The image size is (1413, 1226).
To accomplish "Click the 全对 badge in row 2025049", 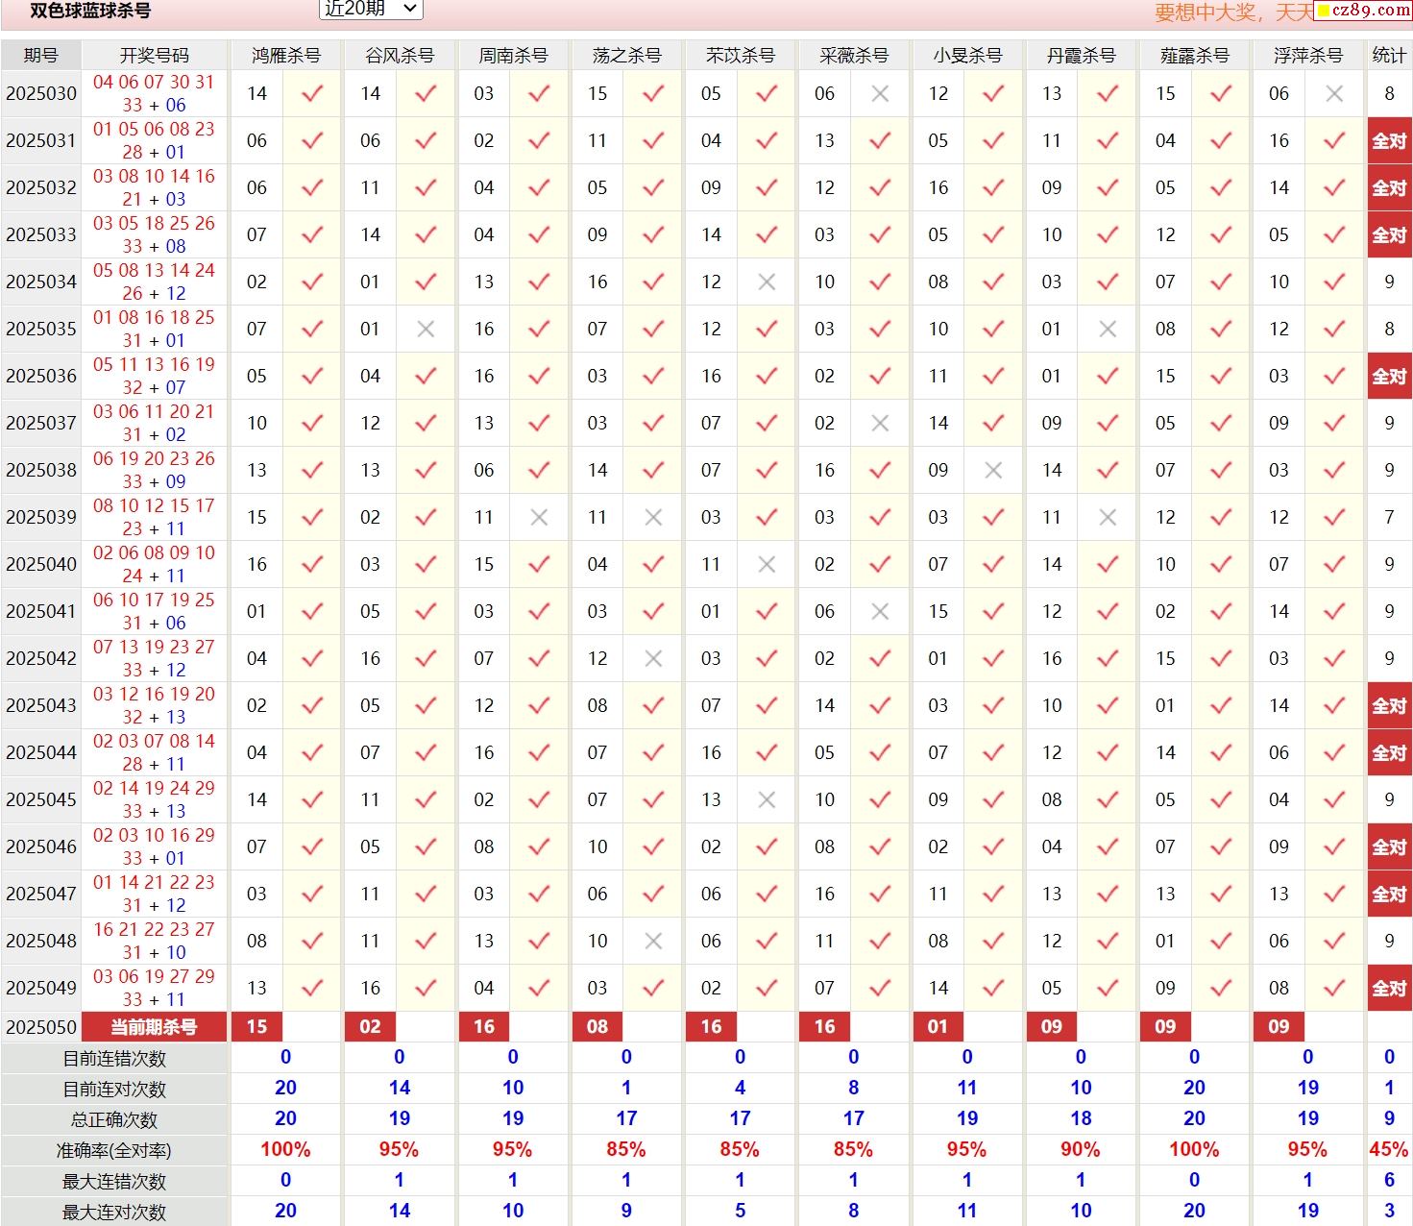I will 1389,989.
